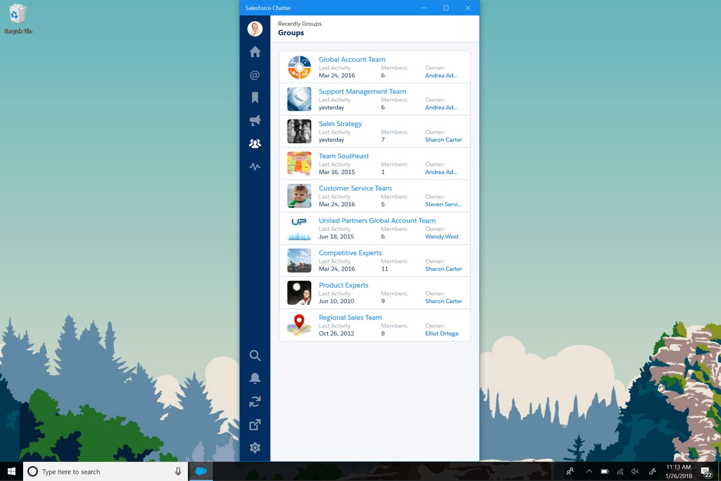The width and height of the screenshot is (721, 481).
Task: Click the volume speaker tray icon
Action: click(635, 471)
